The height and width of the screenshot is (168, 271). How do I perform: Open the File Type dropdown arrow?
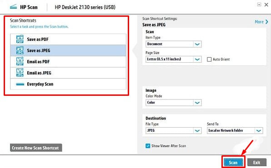197,131
